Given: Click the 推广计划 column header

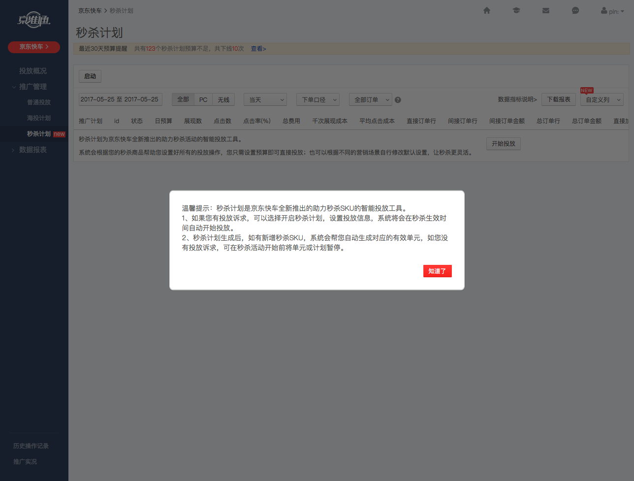Looking at the screenshot, I should click(x=91, y=121).
